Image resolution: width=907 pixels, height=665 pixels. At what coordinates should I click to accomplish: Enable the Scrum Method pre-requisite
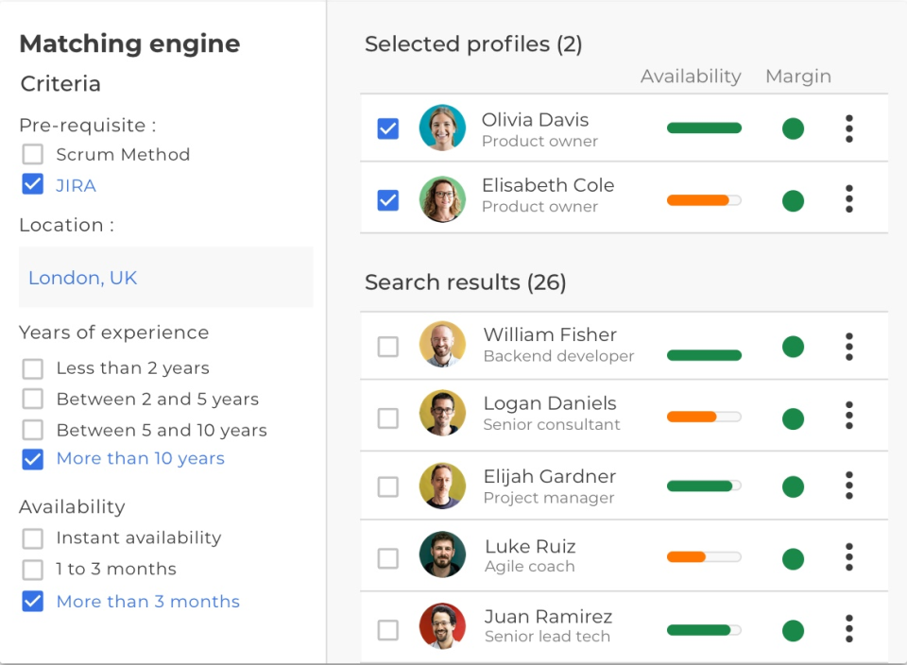point(33,155)
